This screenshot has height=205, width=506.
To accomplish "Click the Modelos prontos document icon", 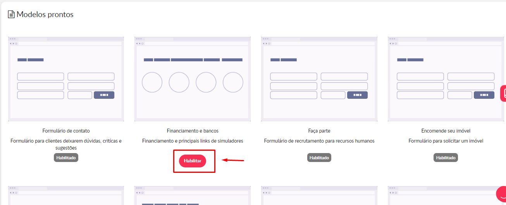I will coord(11,15).
